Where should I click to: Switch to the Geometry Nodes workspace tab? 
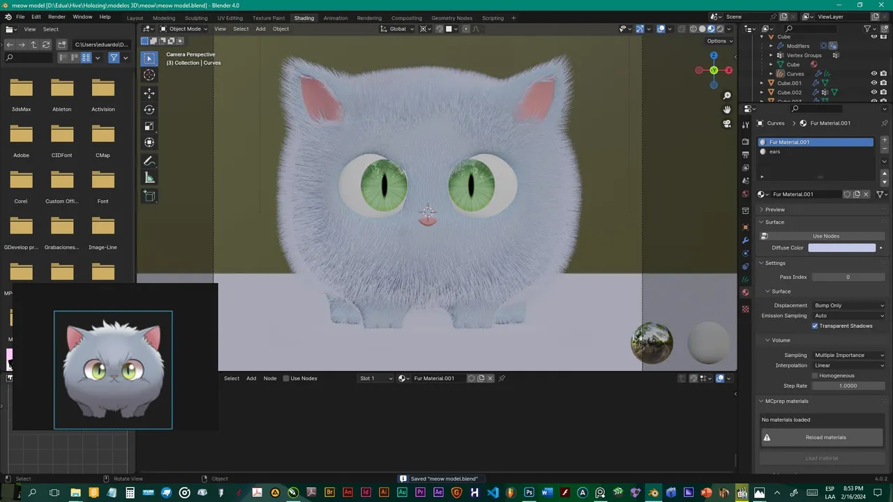[x=451, y=18]
